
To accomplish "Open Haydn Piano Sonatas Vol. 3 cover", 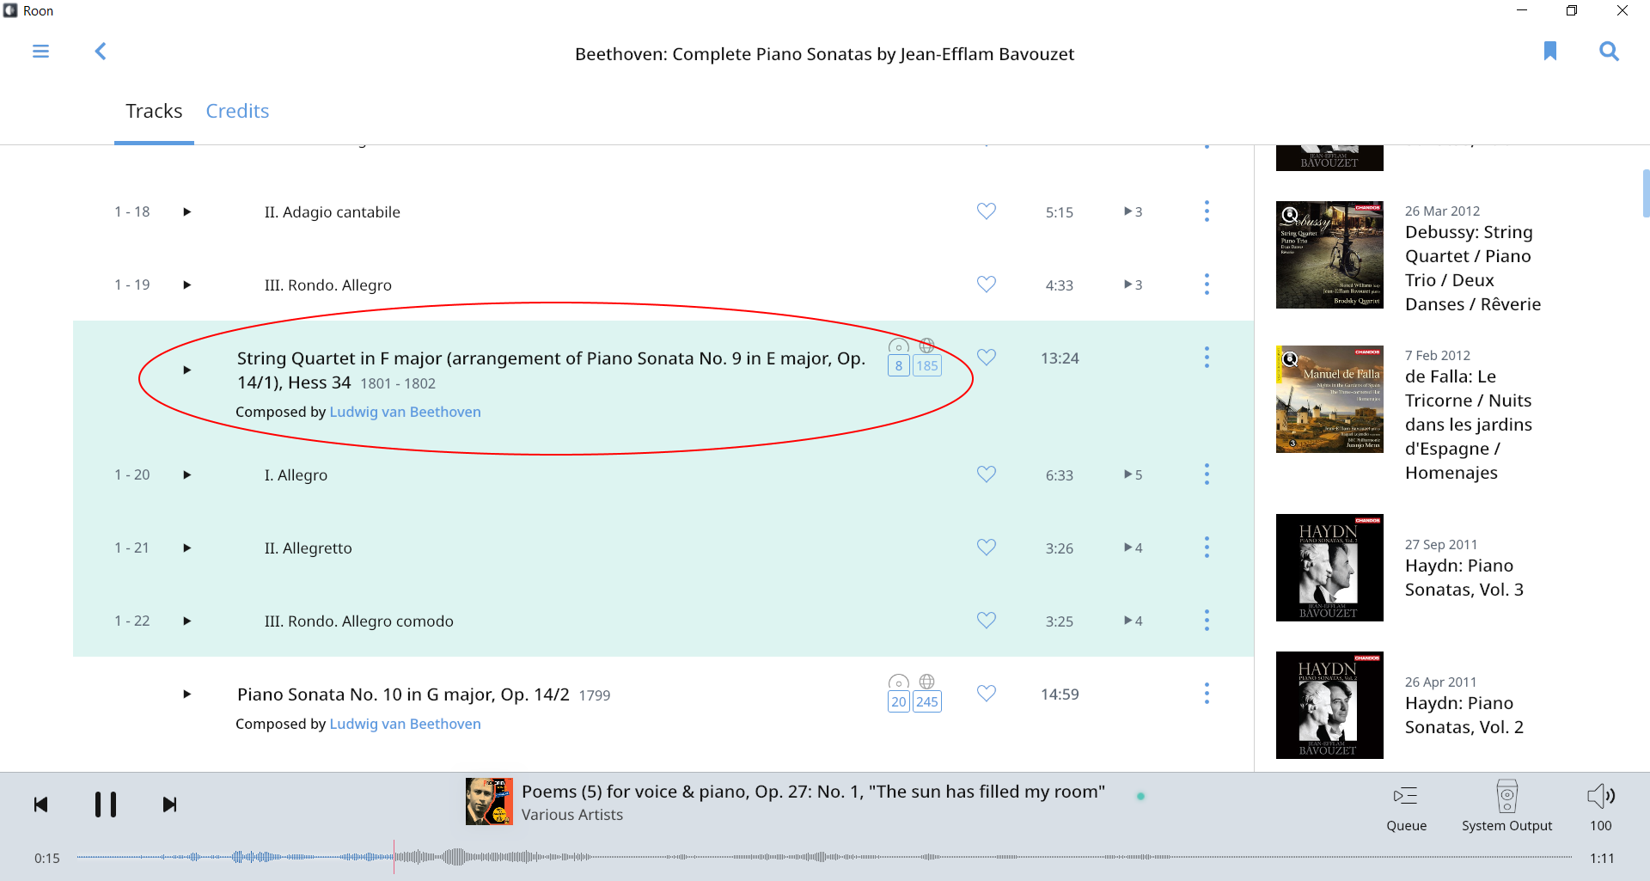I will pyautogui.click(x=1329, y=568).
